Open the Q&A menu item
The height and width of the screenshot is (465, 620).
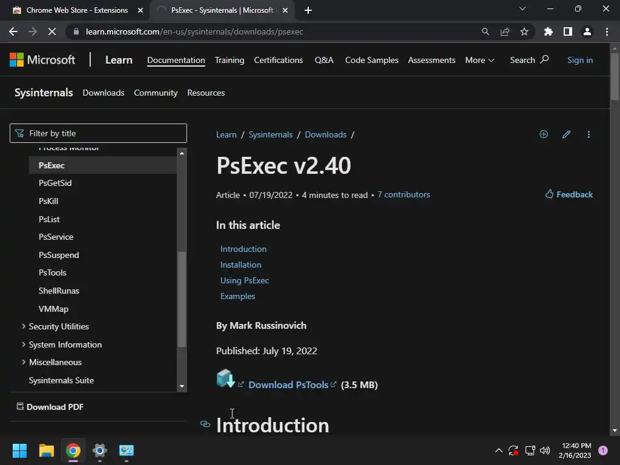(x=325, y=60)
